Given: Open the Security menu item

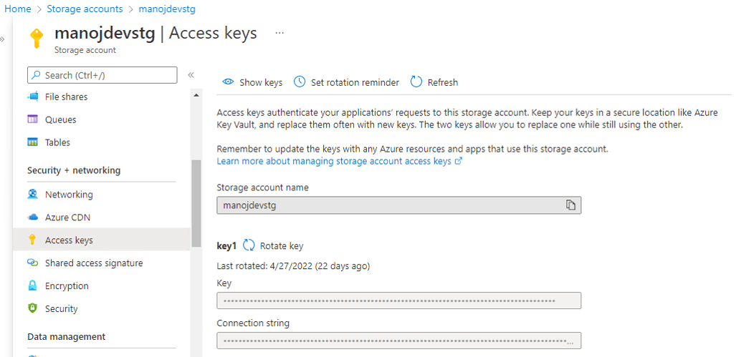Looking at the screenshot, I should tap(61, 309).
